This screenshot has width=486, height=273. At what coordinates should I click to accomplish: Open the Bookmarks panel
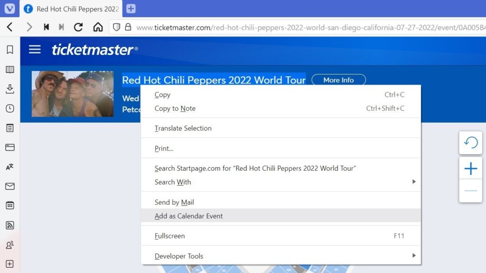[x=10, y=49]
